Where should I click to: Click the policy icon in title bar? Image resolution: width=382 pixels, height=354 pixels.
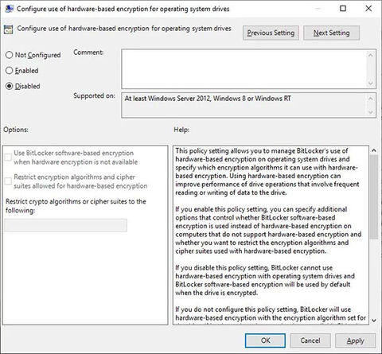[9, 9]
